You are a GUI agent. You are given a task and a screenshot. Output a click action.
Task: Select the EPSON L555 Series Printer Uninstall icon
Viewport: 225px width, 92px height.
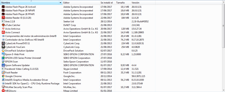(x=3, y=58)
